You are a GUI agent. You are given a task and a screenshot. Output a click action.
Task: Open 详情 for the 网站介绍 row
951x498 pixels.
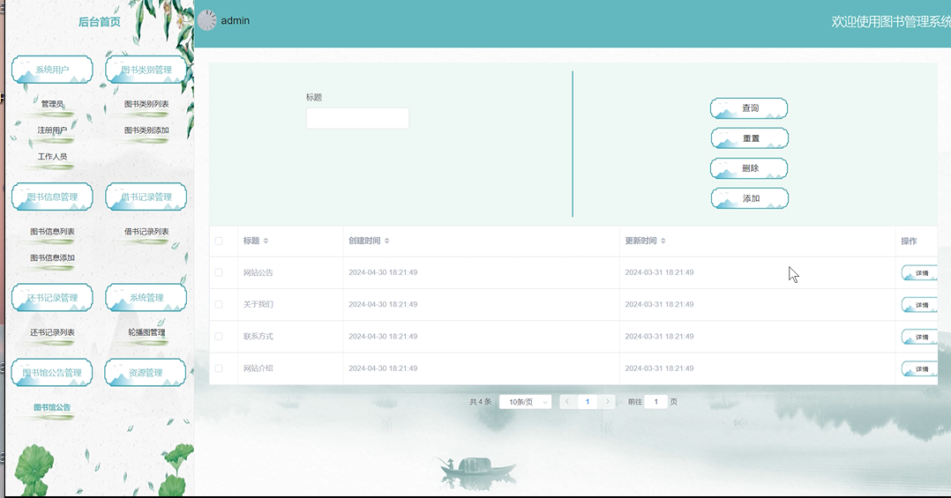[x=919, y=368]
